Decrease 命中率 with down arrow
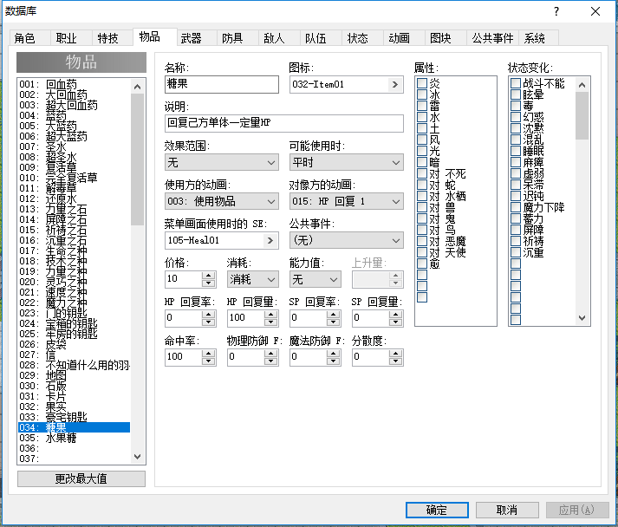Viewport: 618px width, 527px height. (209, 361)
